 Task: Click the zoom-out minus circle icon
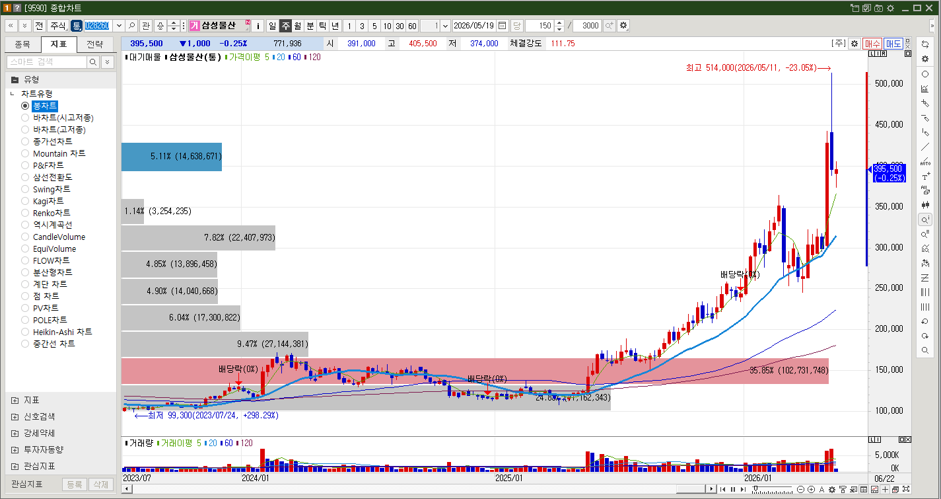point(801,489)
